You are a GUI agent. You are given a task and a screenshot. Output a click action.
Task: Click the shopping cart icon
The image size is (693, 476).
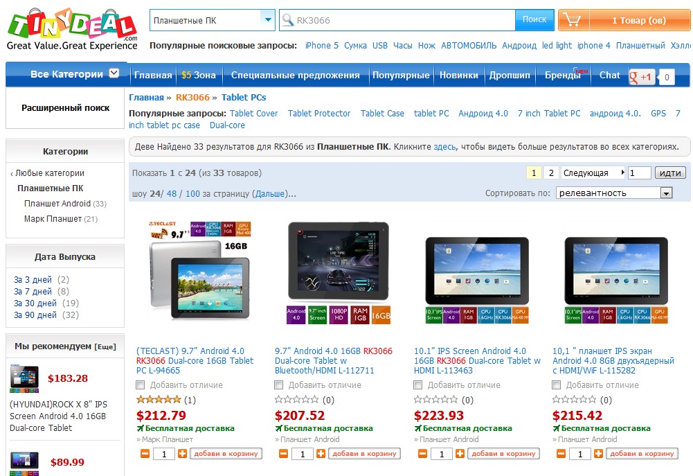click(x=573, y=20)
